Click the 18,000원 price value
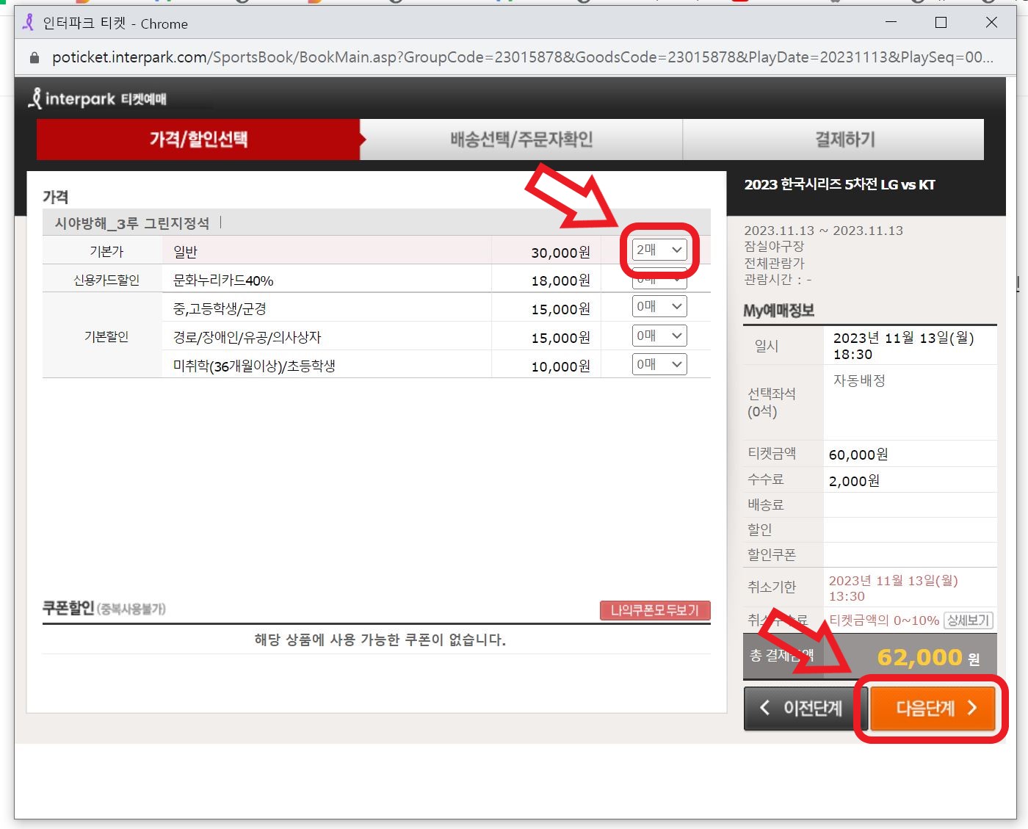The image size is (1028, 829). 561,280
